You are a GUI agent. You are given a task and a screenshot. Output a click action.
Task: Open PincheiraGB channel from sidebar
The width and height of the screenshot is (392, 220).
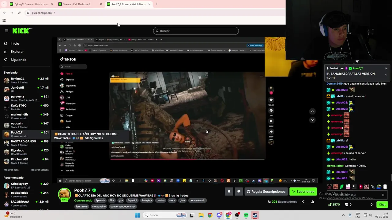click(26, 161)
